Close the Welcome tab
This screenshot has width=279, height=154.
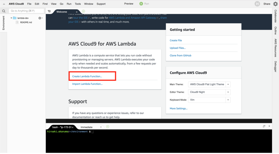point(77,12)
